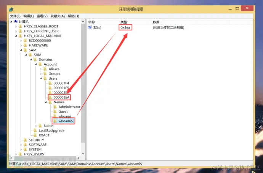Click the tree pane vertical scrollbar thumb
The image size is (263, 173).
click(x=83, y=83)
